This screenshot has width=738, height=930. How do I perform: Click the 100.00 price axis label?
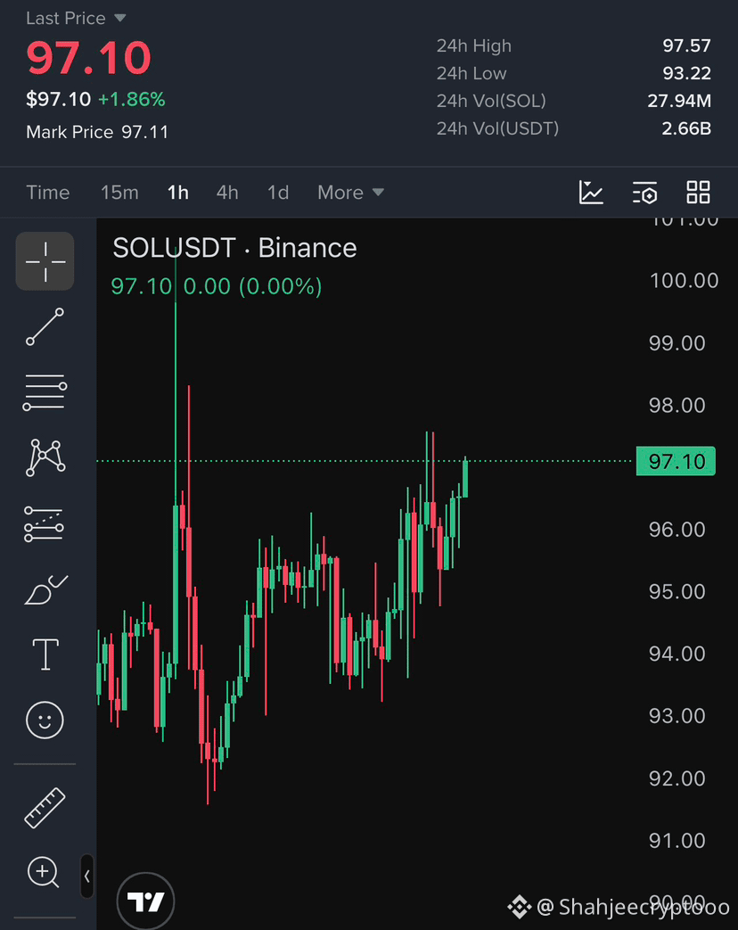pos(684,281)
